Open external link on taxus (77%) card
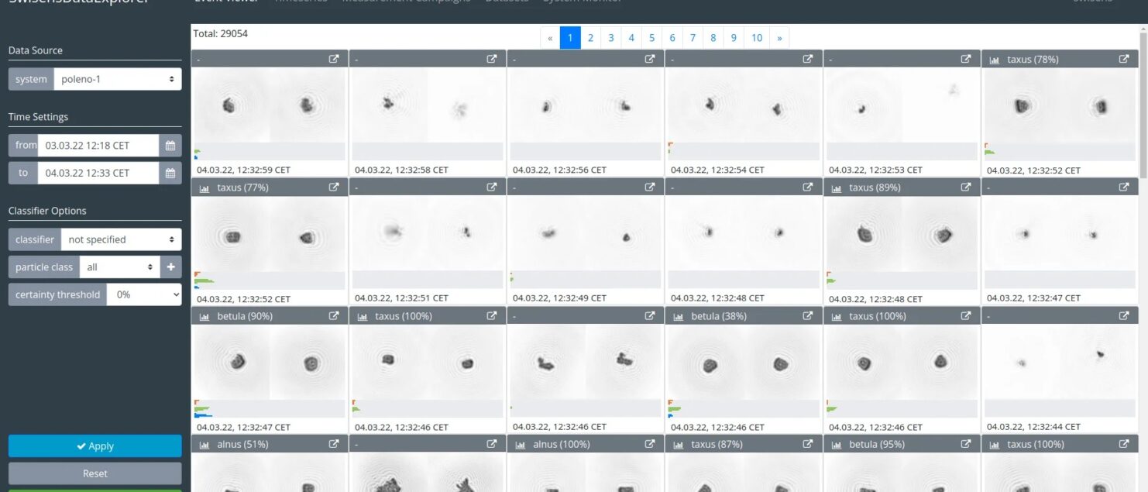This screenshot has height=492, width=1148. point(334,188)
